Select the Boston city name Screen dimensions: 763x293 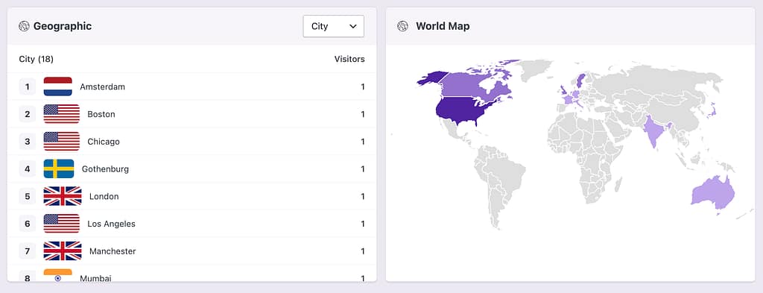point(101,114)
